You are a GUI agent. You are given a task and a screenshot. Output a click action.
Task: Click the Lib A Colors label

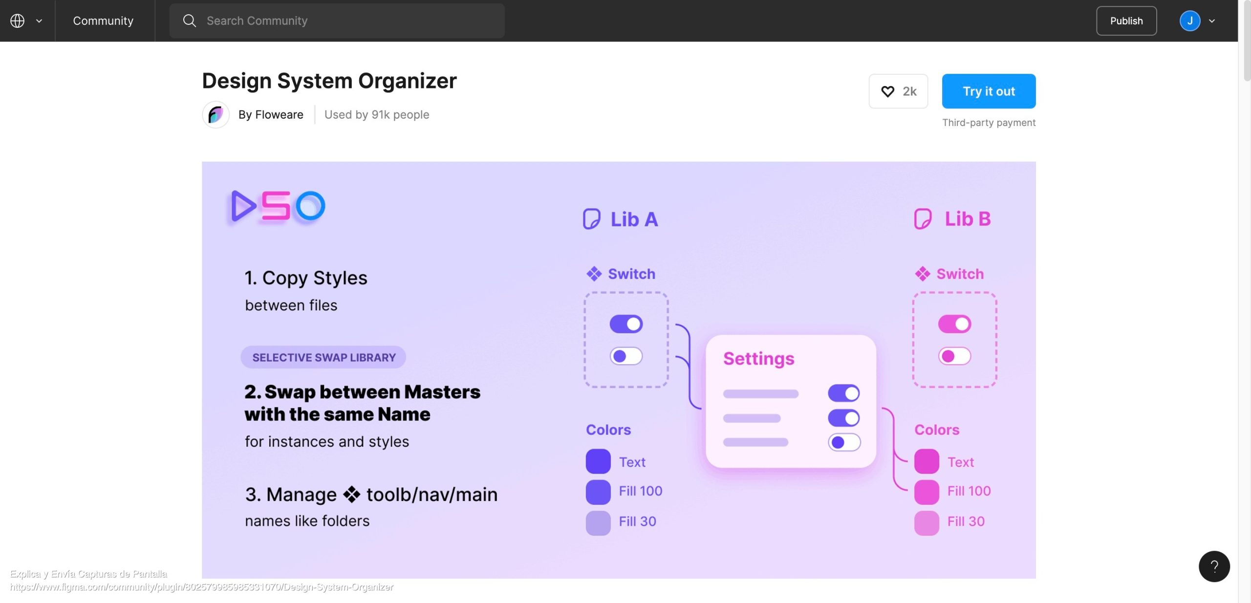(608, 430)
